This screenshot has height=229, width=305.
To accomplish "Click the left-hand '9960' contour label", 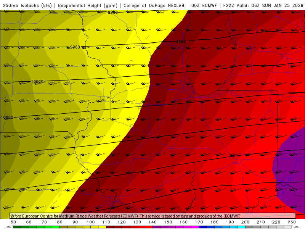I will tap(75, 47).
